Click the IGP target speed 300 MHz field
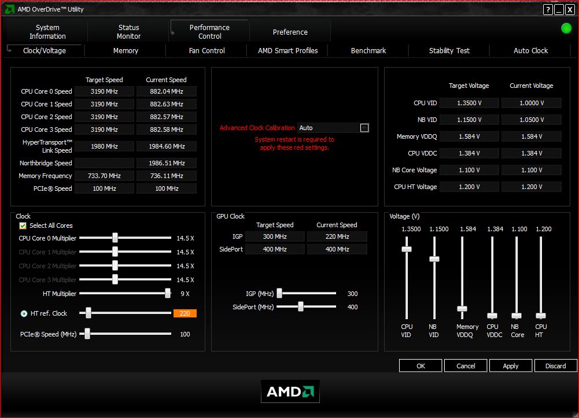The width and height of the screenshot is (579, 418). click(275, 236)
